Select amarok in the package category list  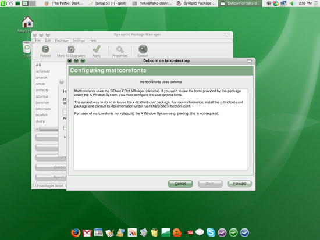click(42, 77)
